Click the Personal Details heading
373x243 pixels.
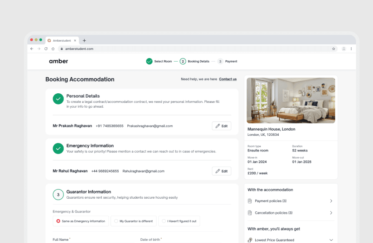83,96
